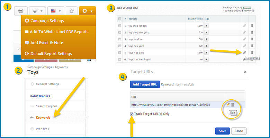Viewport: 270px width, 138px height.
Task: Delete the 'toy shop london' keyword via trash icon
Action: pos(252,26)
